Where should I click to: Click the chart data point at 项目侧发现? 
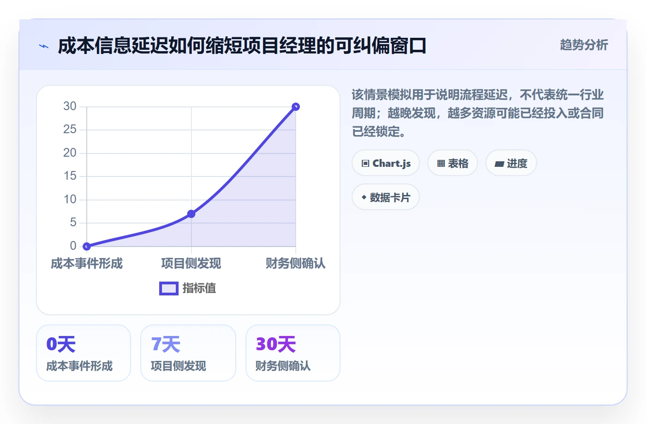(x=191, y=214)
